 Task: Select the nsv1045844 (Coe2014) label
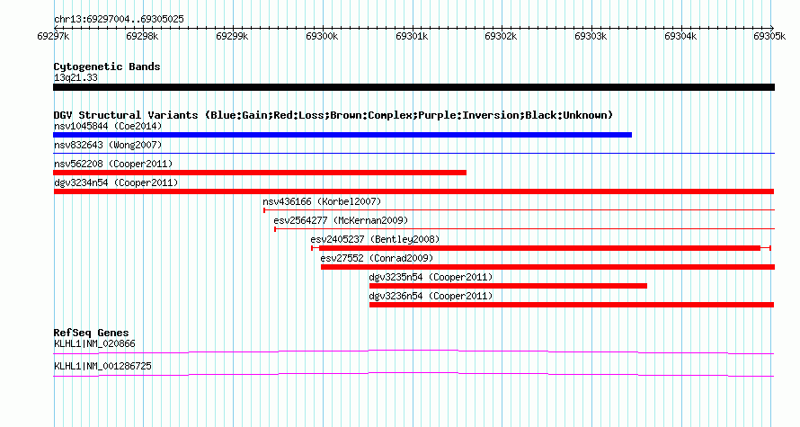coord(108,126)
